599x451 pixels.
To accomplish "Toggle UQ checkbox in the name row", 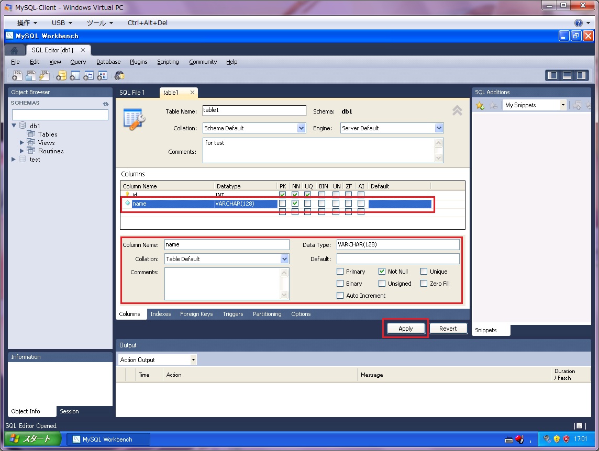I will tap(307, 203).
